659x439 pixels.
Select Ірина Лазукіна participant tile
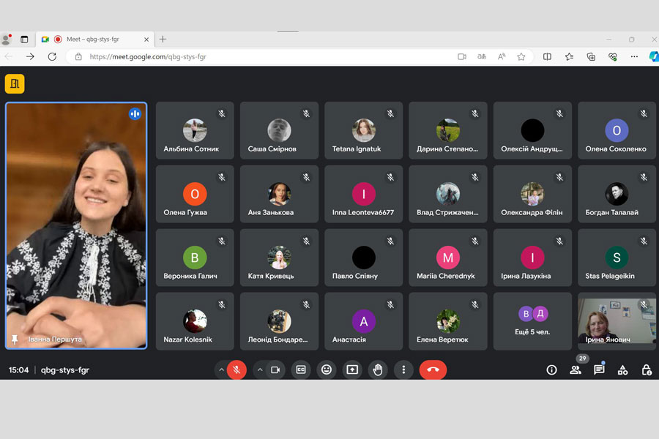(532, 258)
